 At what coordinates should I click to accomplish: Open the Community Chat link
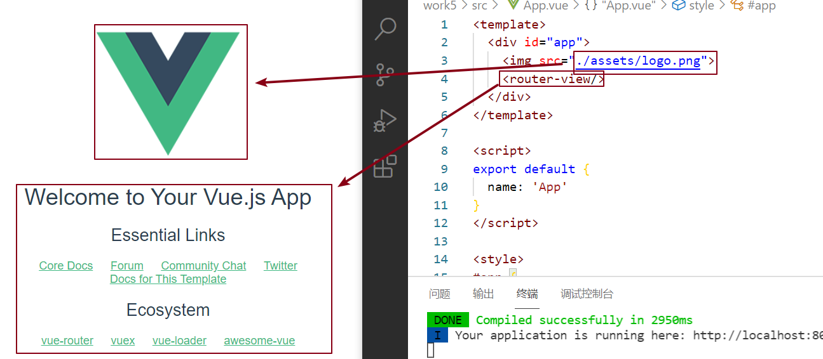tap(203, 266)
